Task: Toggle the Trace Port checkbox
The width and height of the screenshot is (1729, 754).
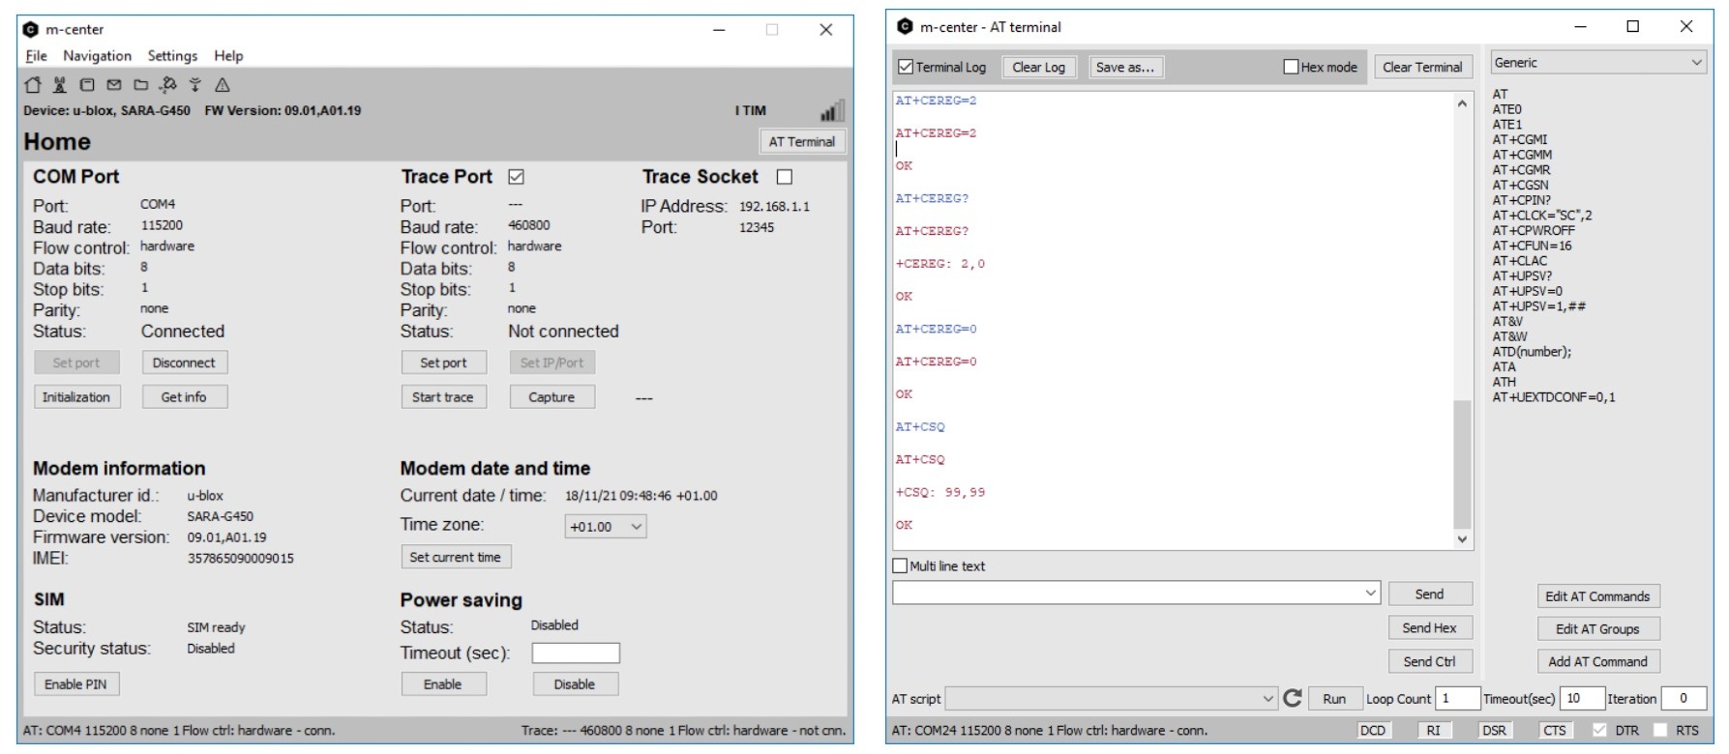Action: (x=516, y=177)
